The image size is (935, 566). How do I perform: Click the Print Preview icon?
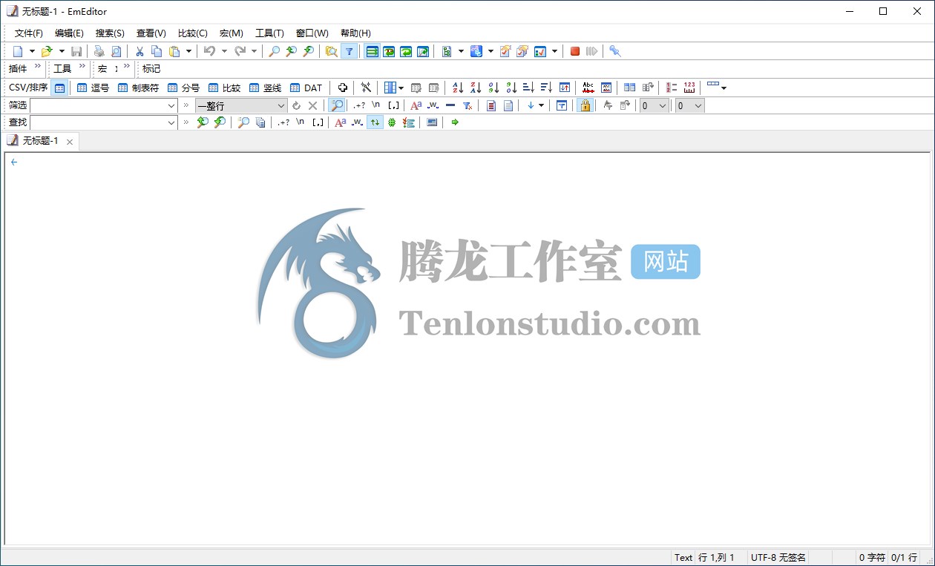click(x=116, y=51)
